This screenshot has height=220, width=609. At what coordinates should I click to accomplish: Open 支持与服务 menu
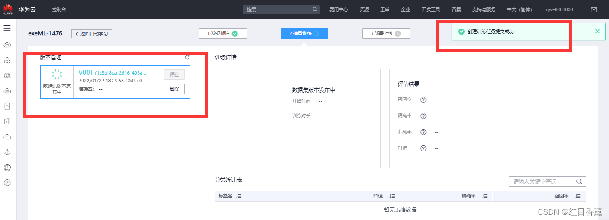click(x=484, y=9)
